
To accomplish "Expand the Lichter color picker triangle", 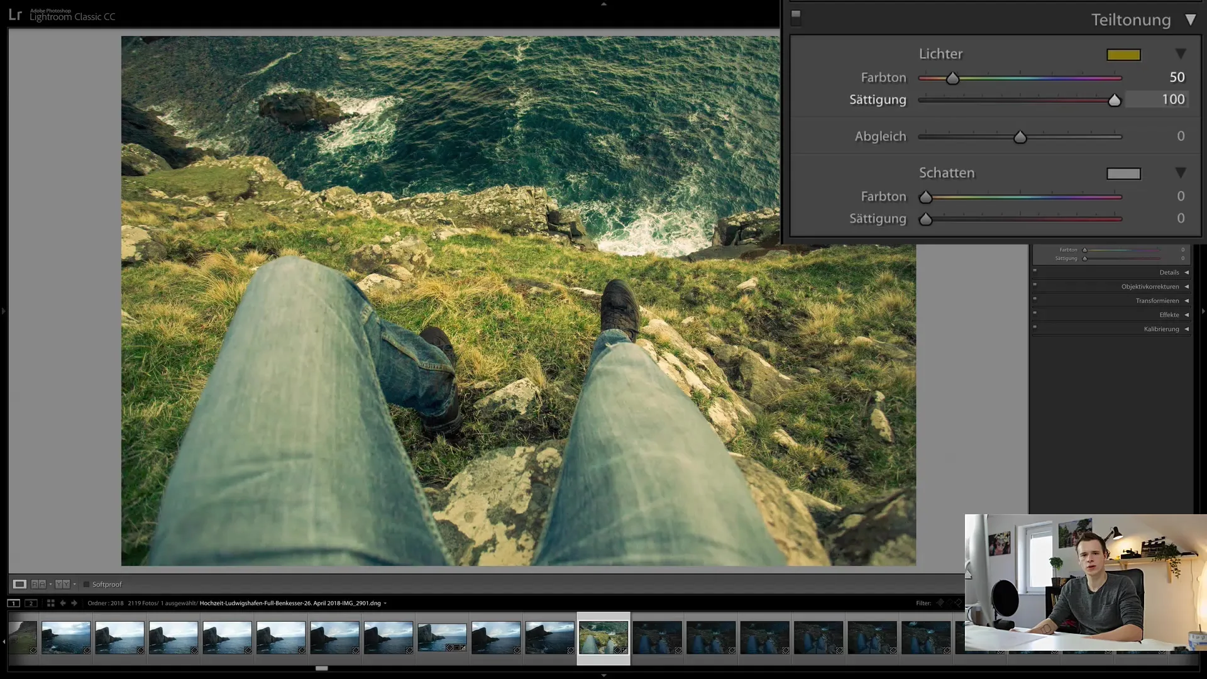I will [1181, 54].
